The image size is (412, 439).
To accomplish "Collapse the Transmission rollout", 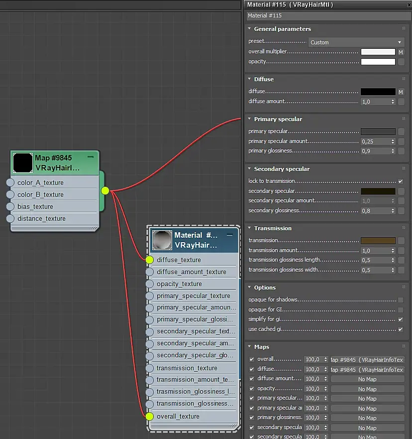I will tap(249, 228).
